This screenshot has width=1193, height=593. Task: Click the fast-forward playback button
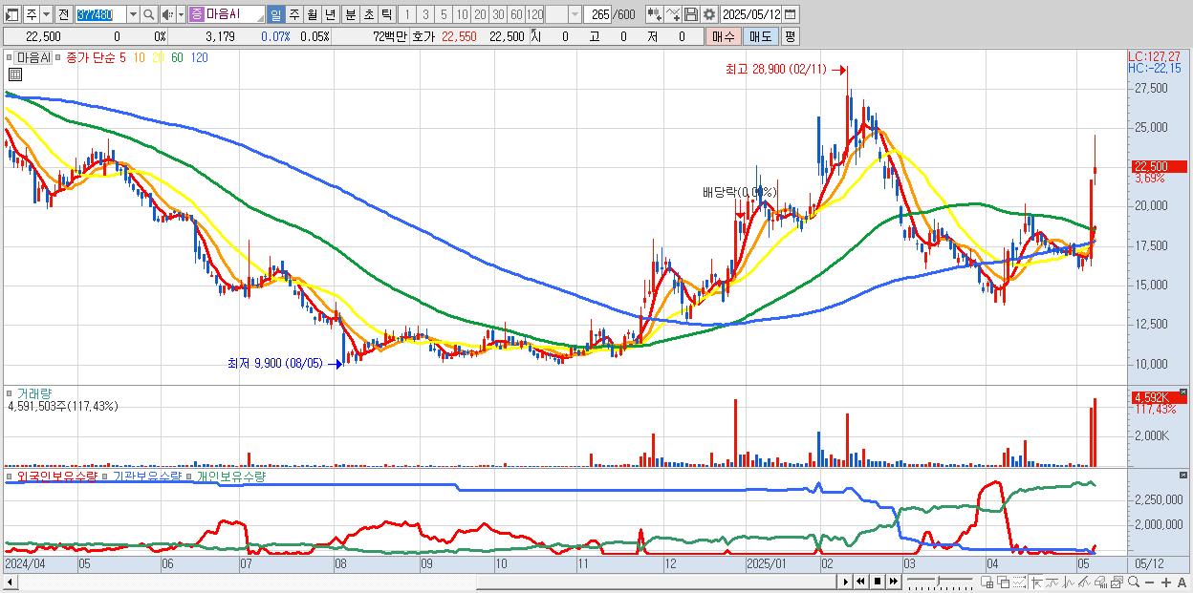893,582
